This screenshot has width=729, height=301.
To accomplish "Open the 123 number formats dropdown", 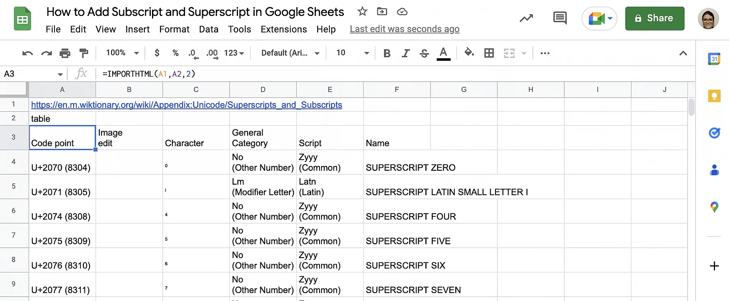I will tap(234, 53).
